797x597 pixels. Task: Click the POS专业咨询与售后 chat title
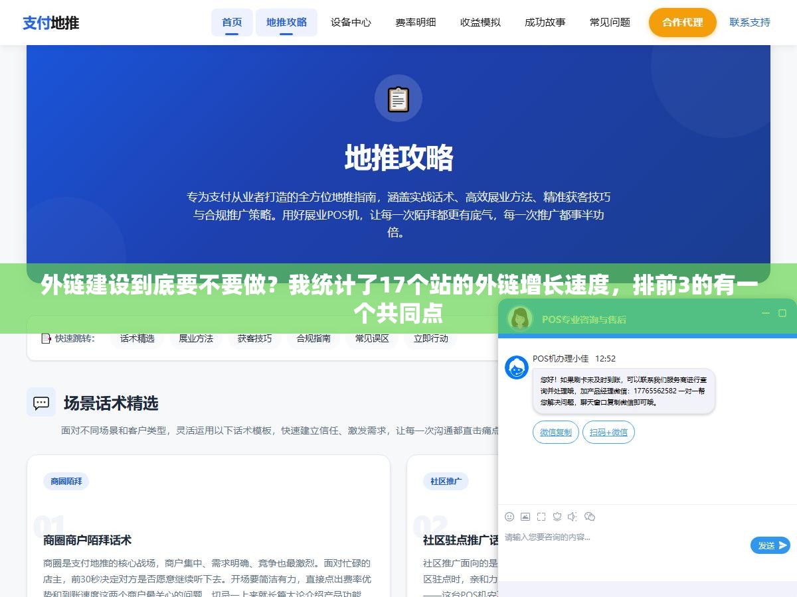(584, 319)
